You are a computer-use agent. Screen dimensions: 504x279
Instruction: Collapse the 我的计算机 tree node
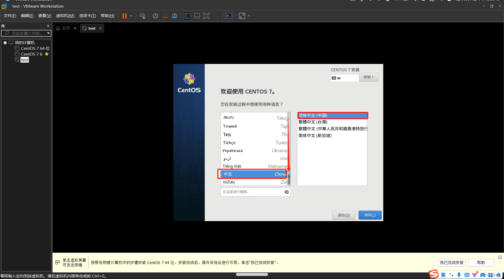(x=5, y=43)
